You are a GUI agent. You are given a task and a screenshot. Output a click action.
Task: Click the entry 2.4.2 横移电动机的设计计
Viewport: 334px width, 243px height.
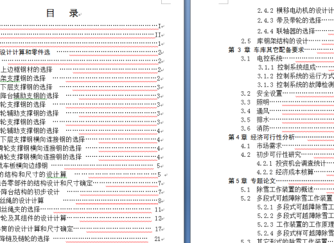pyautogui.click(x=295, y=10)
